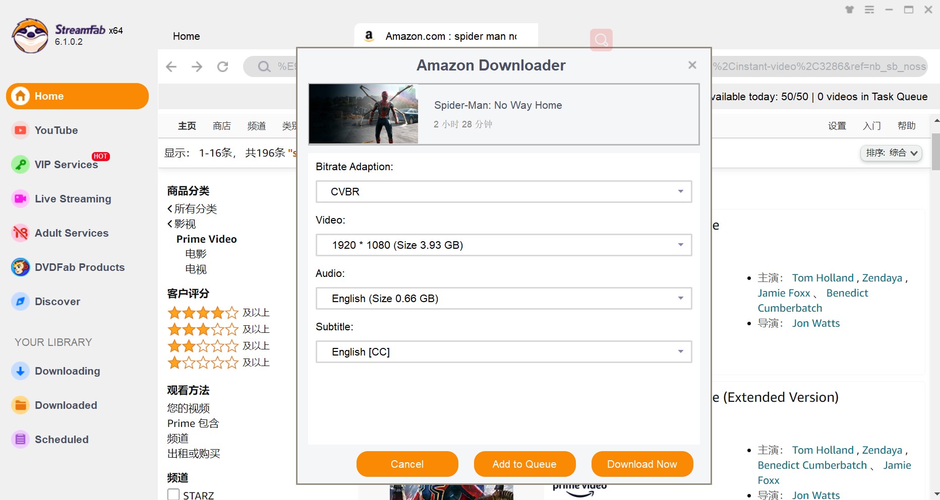Open Scheduled list icon
This screenshot has height=500, width=940.
[x=20, y=440]
